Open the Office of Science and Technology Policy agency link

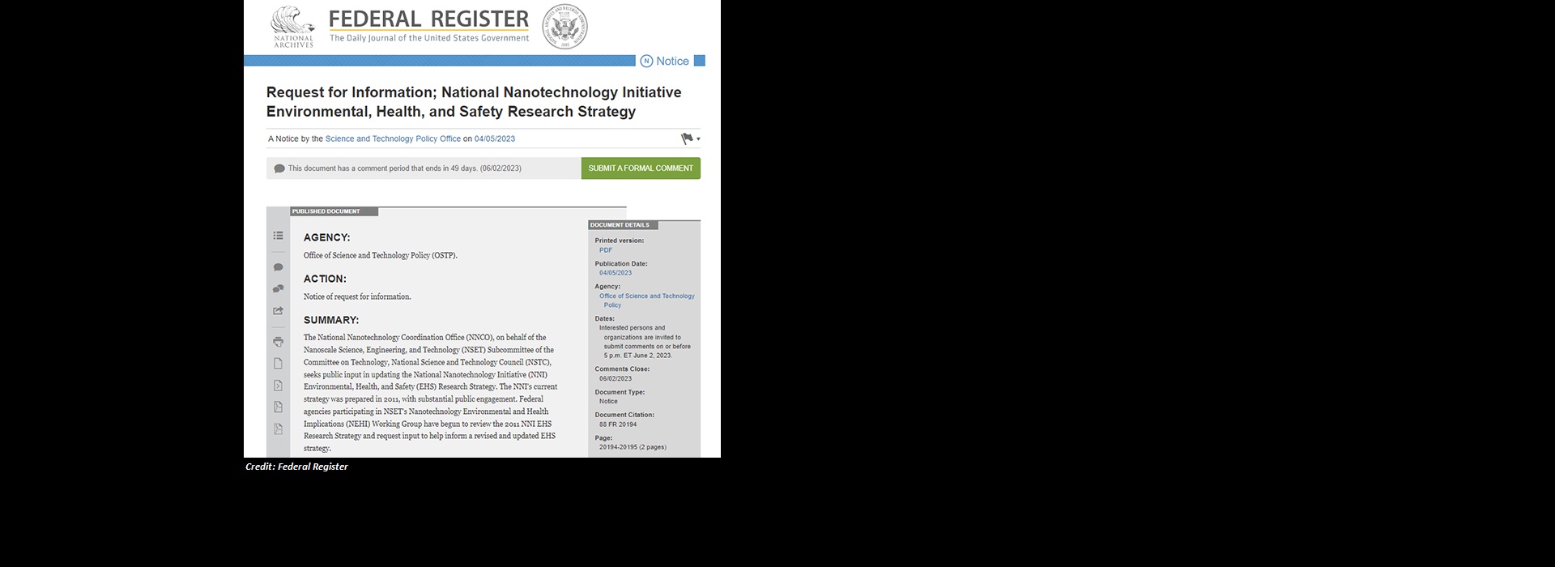pyautogui.click(x=647, y=301)
